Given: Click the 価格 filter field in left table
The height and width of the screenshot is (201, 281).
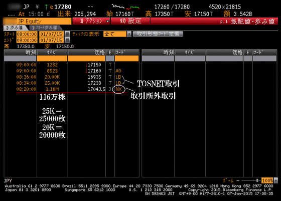Looking at the screenshot, I should (x=86, y=58).
